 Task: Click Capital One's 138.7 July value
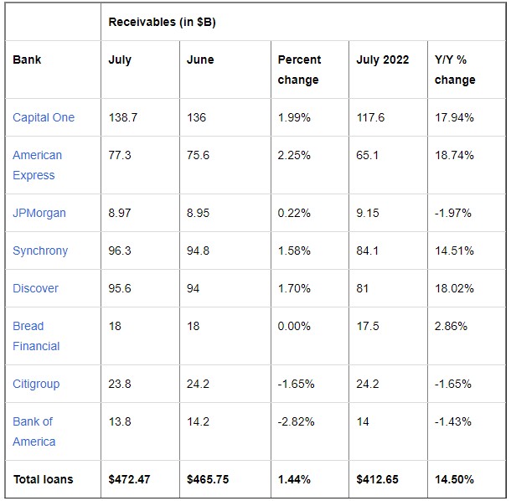[123, 117]
